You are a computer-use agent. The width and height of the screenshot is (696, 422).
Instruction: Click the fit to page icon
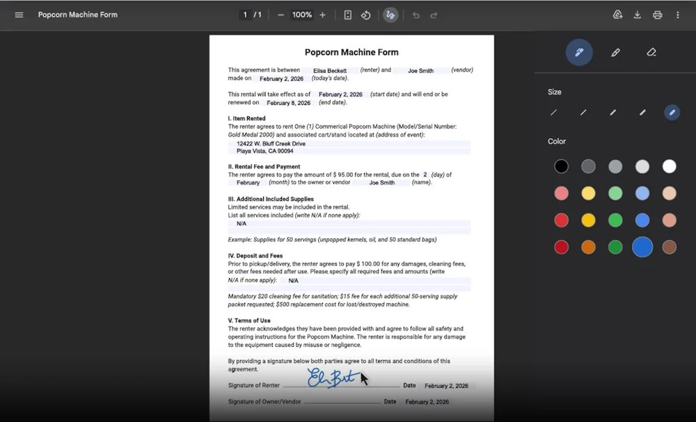(x=348, y=15)
